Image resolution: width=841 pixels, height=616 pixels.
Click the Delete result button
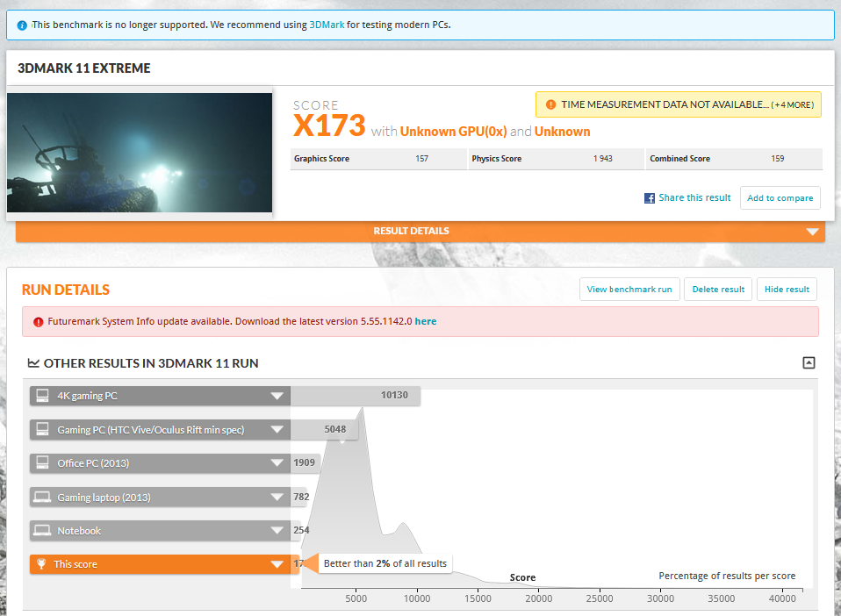tap(718, 289)
